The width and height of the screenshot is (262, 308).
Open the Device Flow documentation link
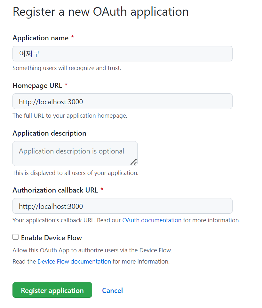point(74,262)
